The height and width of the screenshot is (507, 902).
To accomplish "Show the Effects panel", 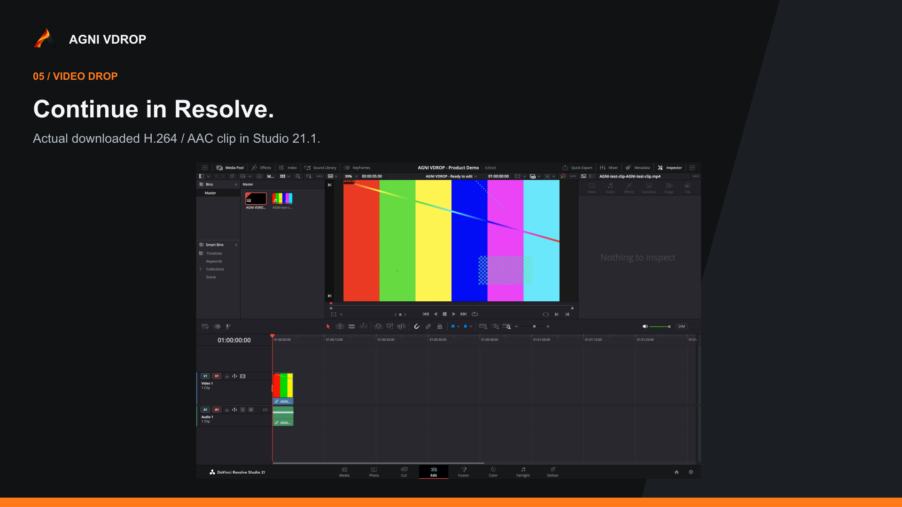I will 261,168.
